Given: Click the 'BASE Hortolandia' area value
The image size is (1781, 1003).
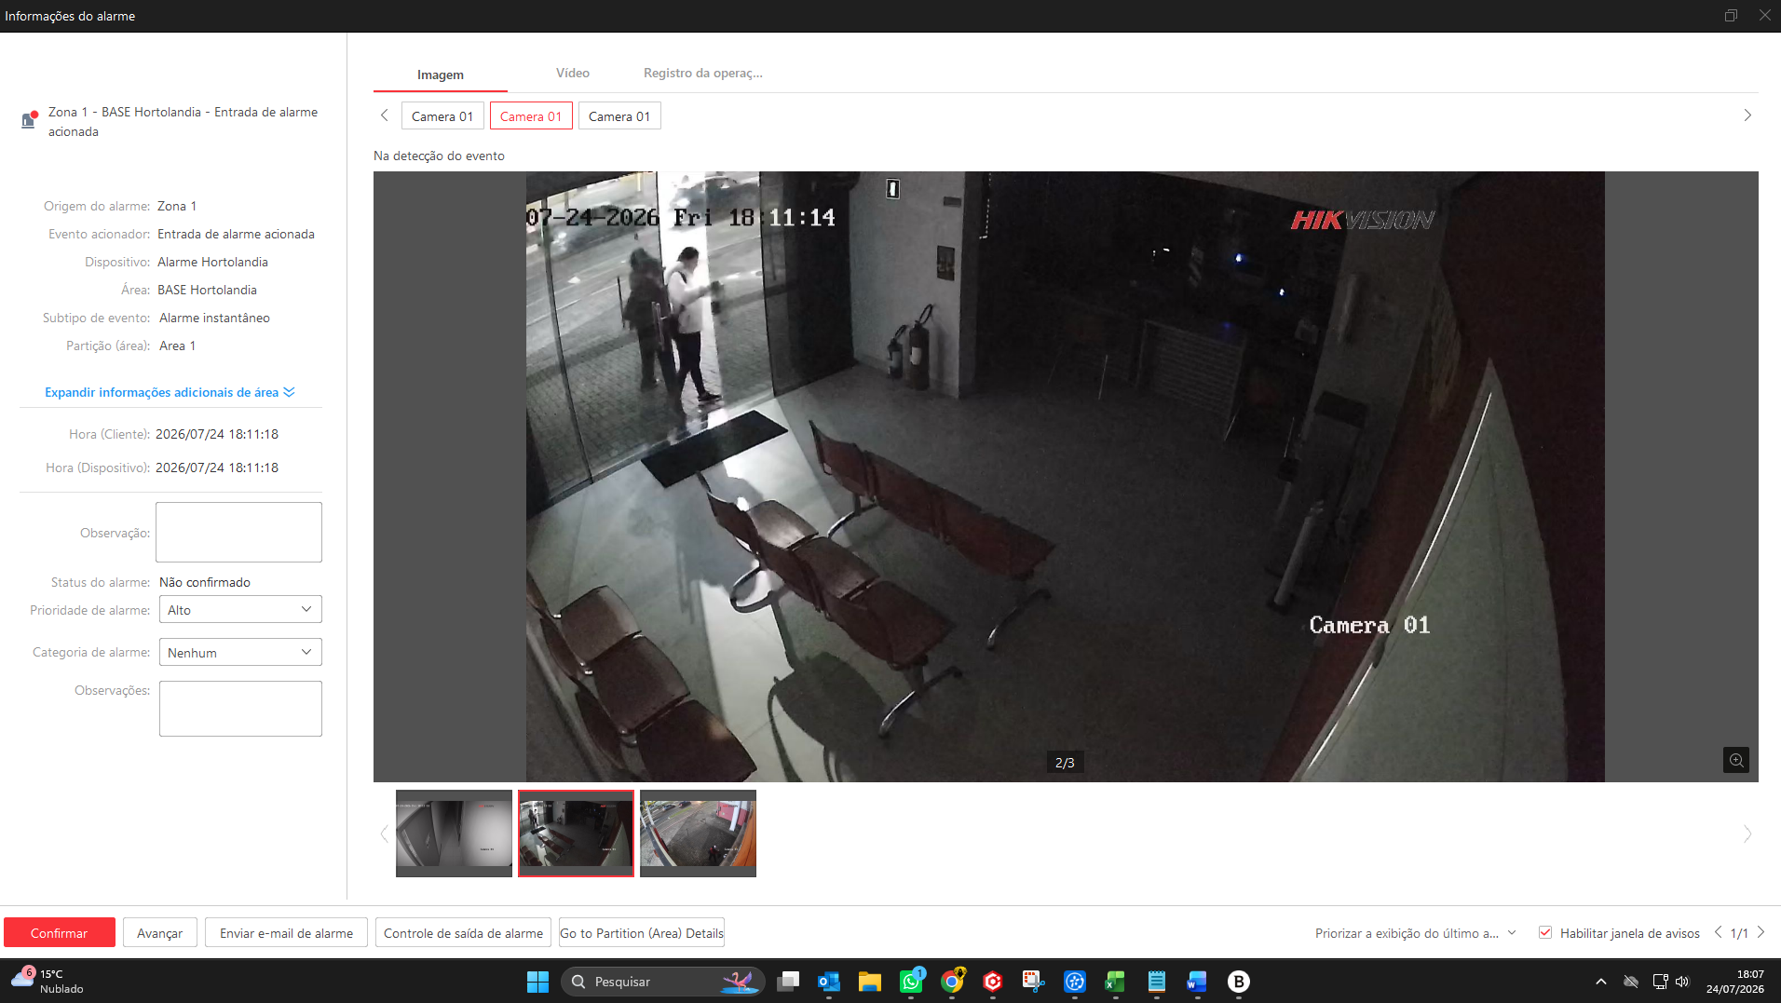Looking at the screenshot, I should point(207,290).
